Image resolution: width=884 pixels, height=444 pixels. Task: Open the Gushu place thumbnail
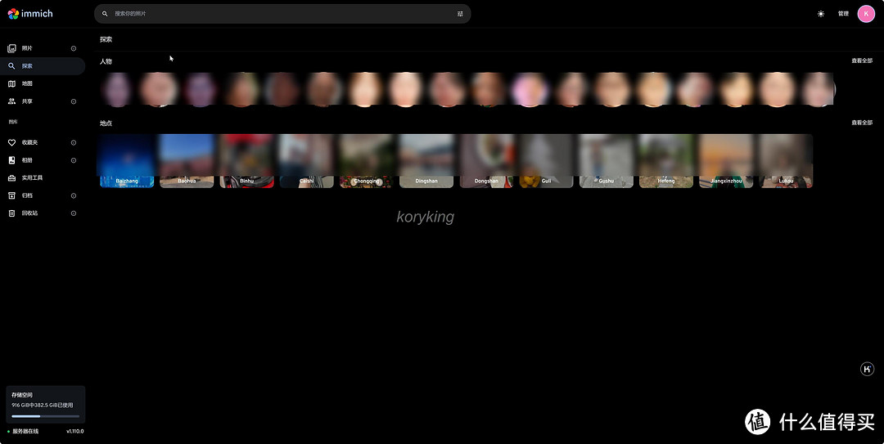[x=606, y=160]
